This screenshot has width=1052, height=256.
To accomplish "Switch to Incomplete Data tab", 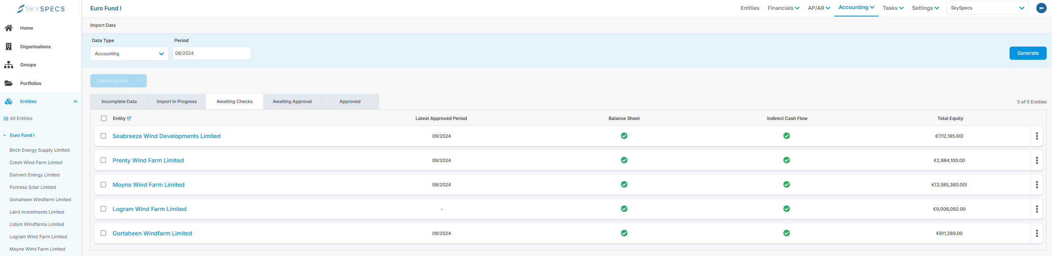I will pyautogui.click(x=119, y=101).
